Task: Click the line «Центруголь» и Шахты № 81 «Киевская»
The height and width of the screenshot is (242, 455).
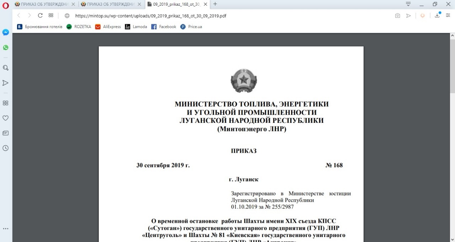Action: point(243,235)
